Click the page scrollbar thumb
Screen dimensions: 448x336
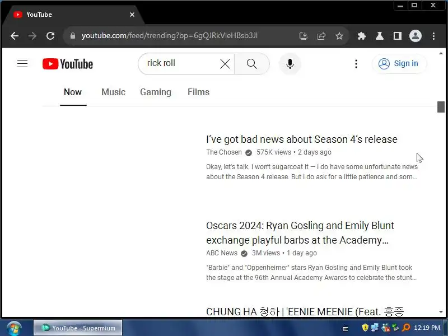[441, 107]
